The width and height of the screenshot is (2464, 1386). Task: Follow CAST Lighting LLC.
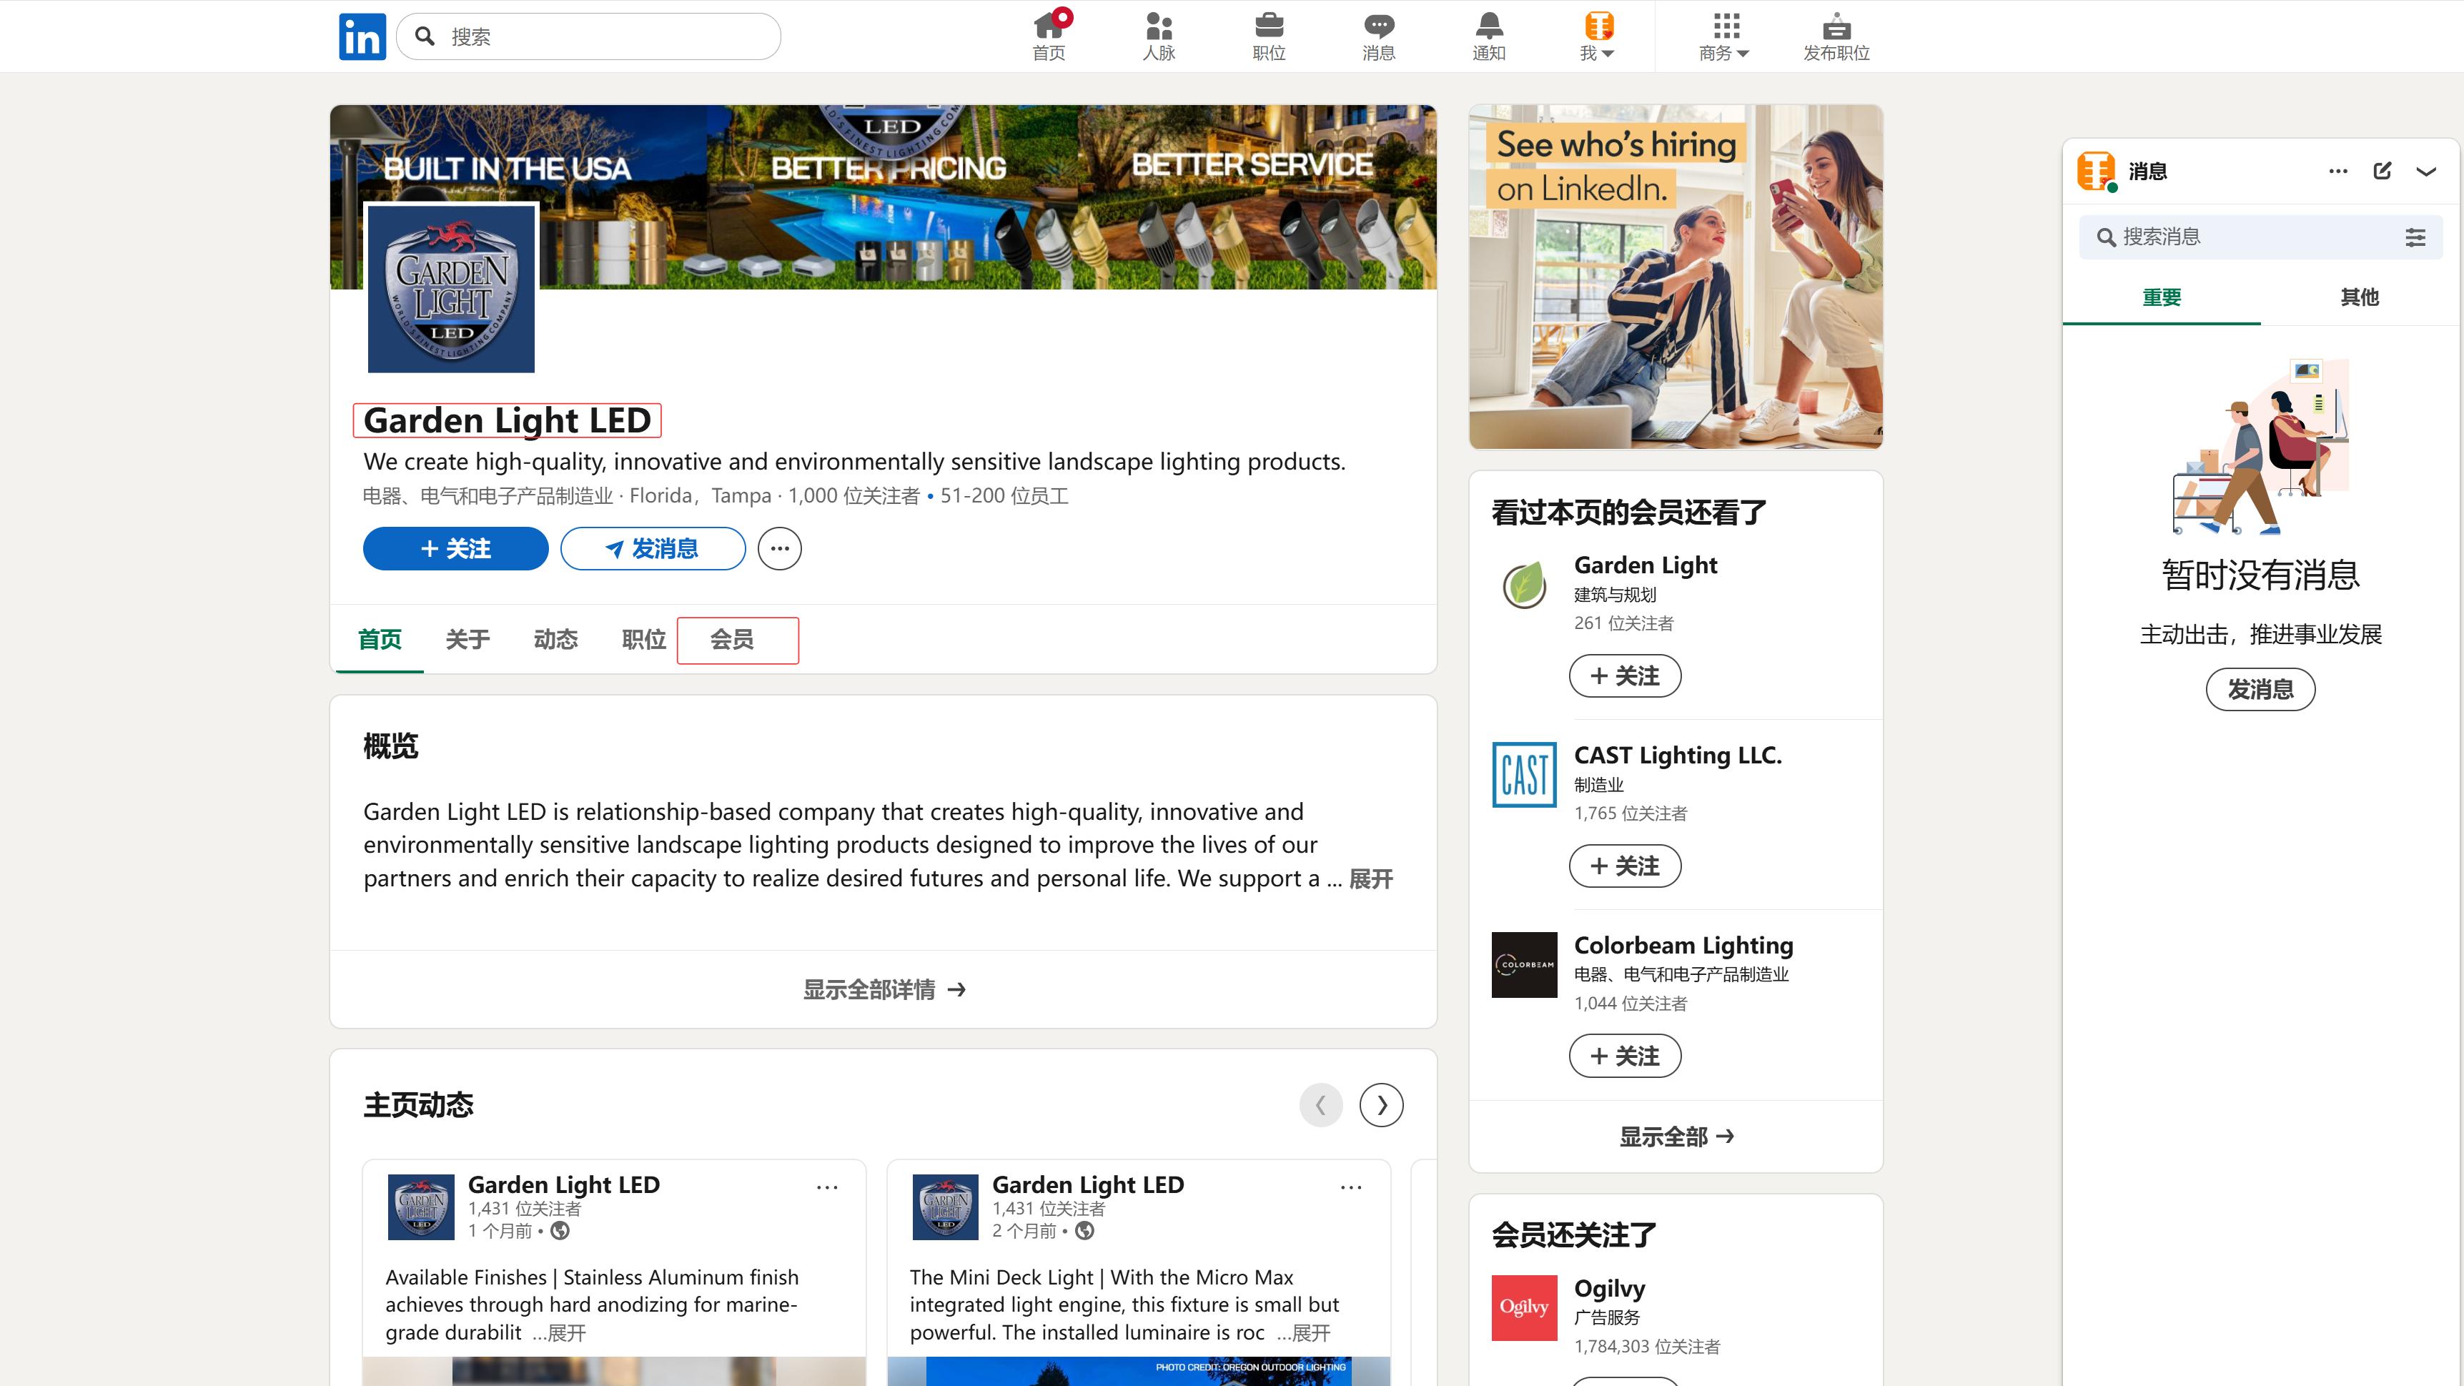pos(1625,866)
